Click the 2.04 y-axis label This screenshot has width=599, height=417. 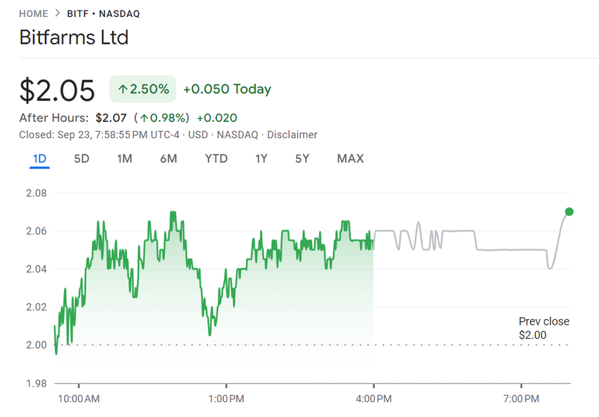click(x=36, y=269)
